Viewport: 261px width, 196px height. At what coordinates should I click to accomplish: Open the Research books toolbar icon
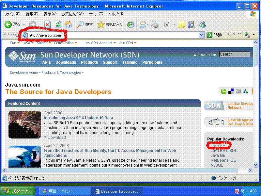192,25
